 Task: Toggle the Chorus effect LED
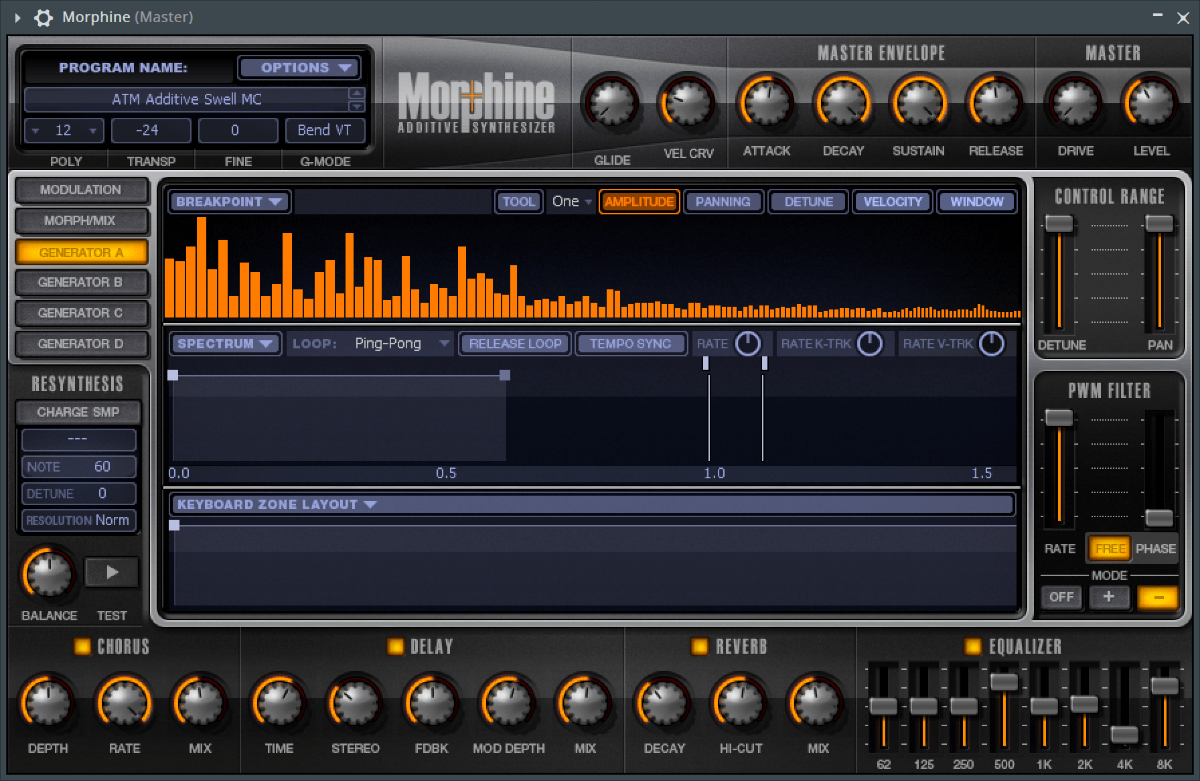point(82,646)
